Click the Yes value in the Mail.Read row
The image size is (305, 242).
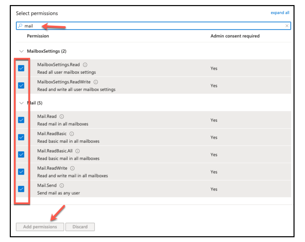click(214, 120)
